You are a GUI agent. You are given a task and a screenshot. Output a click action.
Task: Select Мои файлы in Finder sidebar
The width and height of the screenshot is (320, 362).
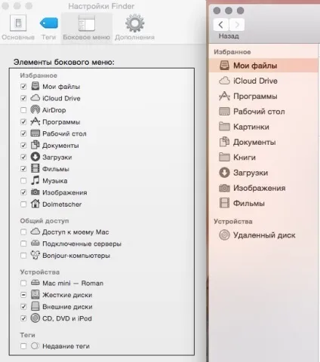coord(263,66)
